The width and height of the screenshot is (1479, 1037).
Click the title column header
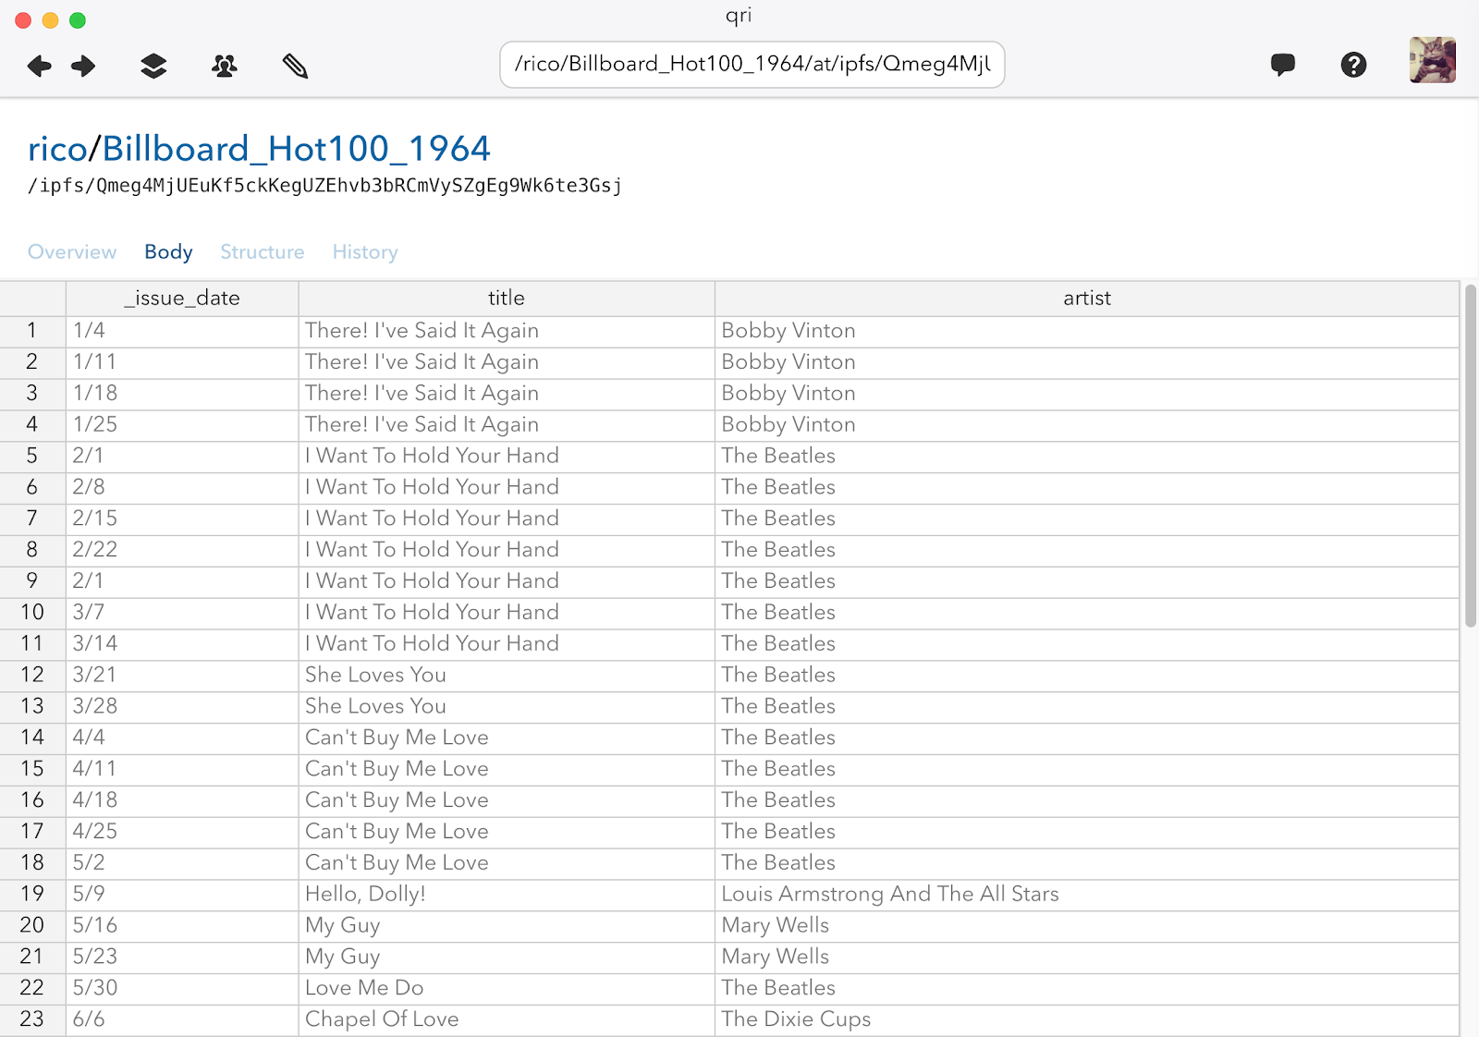507,299
